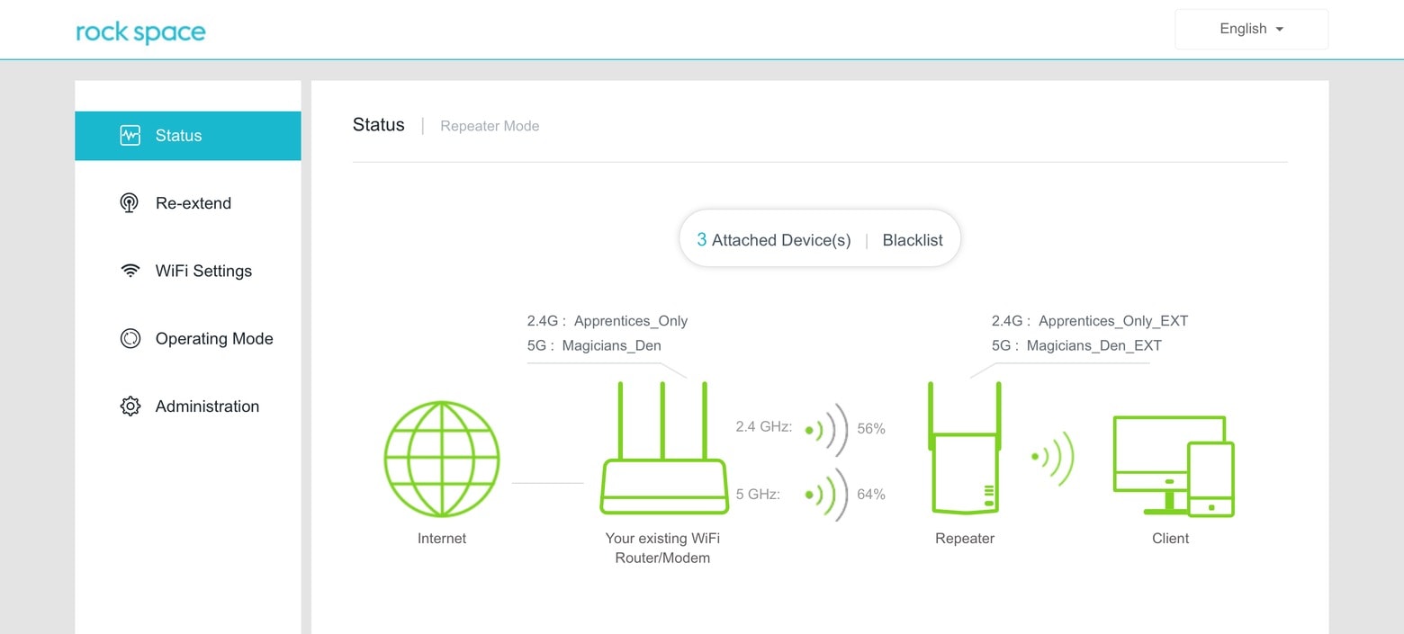The height and width of the screenshot is (634, 1404).
Task: Go to WiFi Settings menu
Action: click(x=203, y=271)
